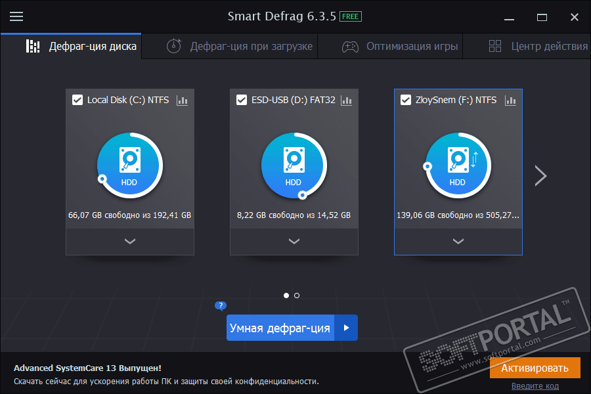
Task: Start Умная дефраг-ция
Action: (280, 328)
